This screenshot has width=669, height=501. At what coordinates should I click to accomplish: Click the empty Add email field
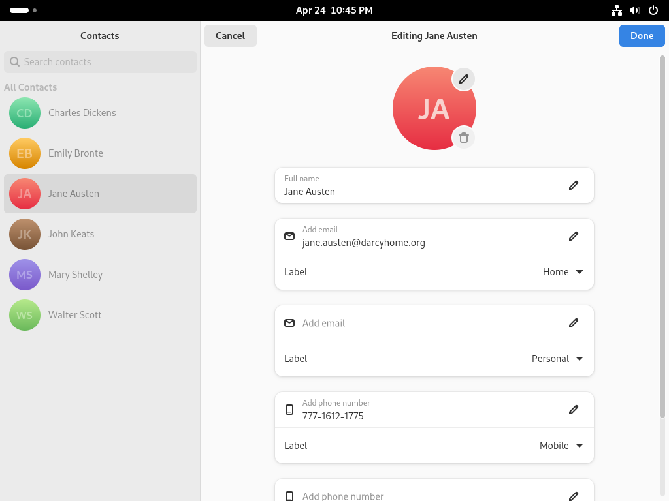pos(434,323)
